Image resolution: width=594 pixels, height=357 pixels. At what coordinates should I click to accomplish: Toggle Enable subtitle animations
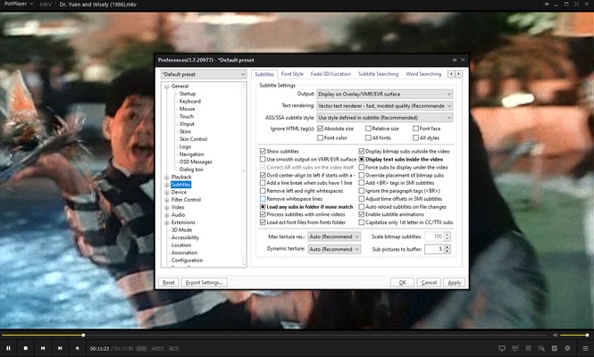click(362, 214)
